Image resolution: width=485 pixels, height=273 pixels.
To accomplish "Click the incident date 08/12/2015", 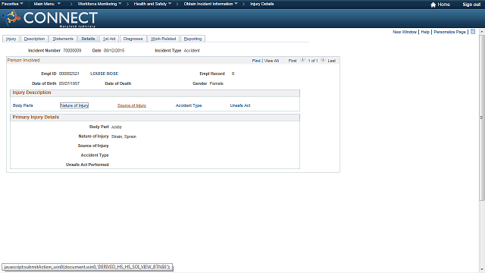I will point(114,51).
